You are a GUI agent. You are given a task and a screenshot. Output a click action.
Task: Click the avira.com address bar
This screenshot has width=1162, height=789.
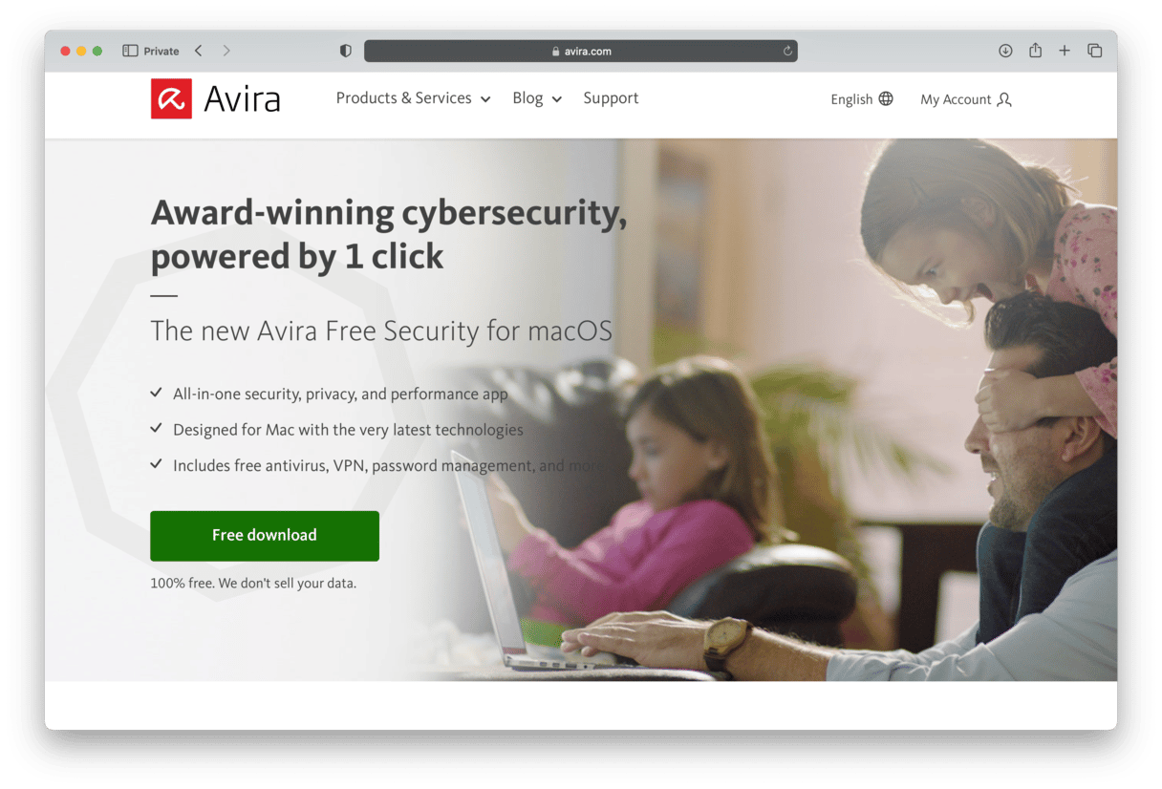tap(581, 51)
